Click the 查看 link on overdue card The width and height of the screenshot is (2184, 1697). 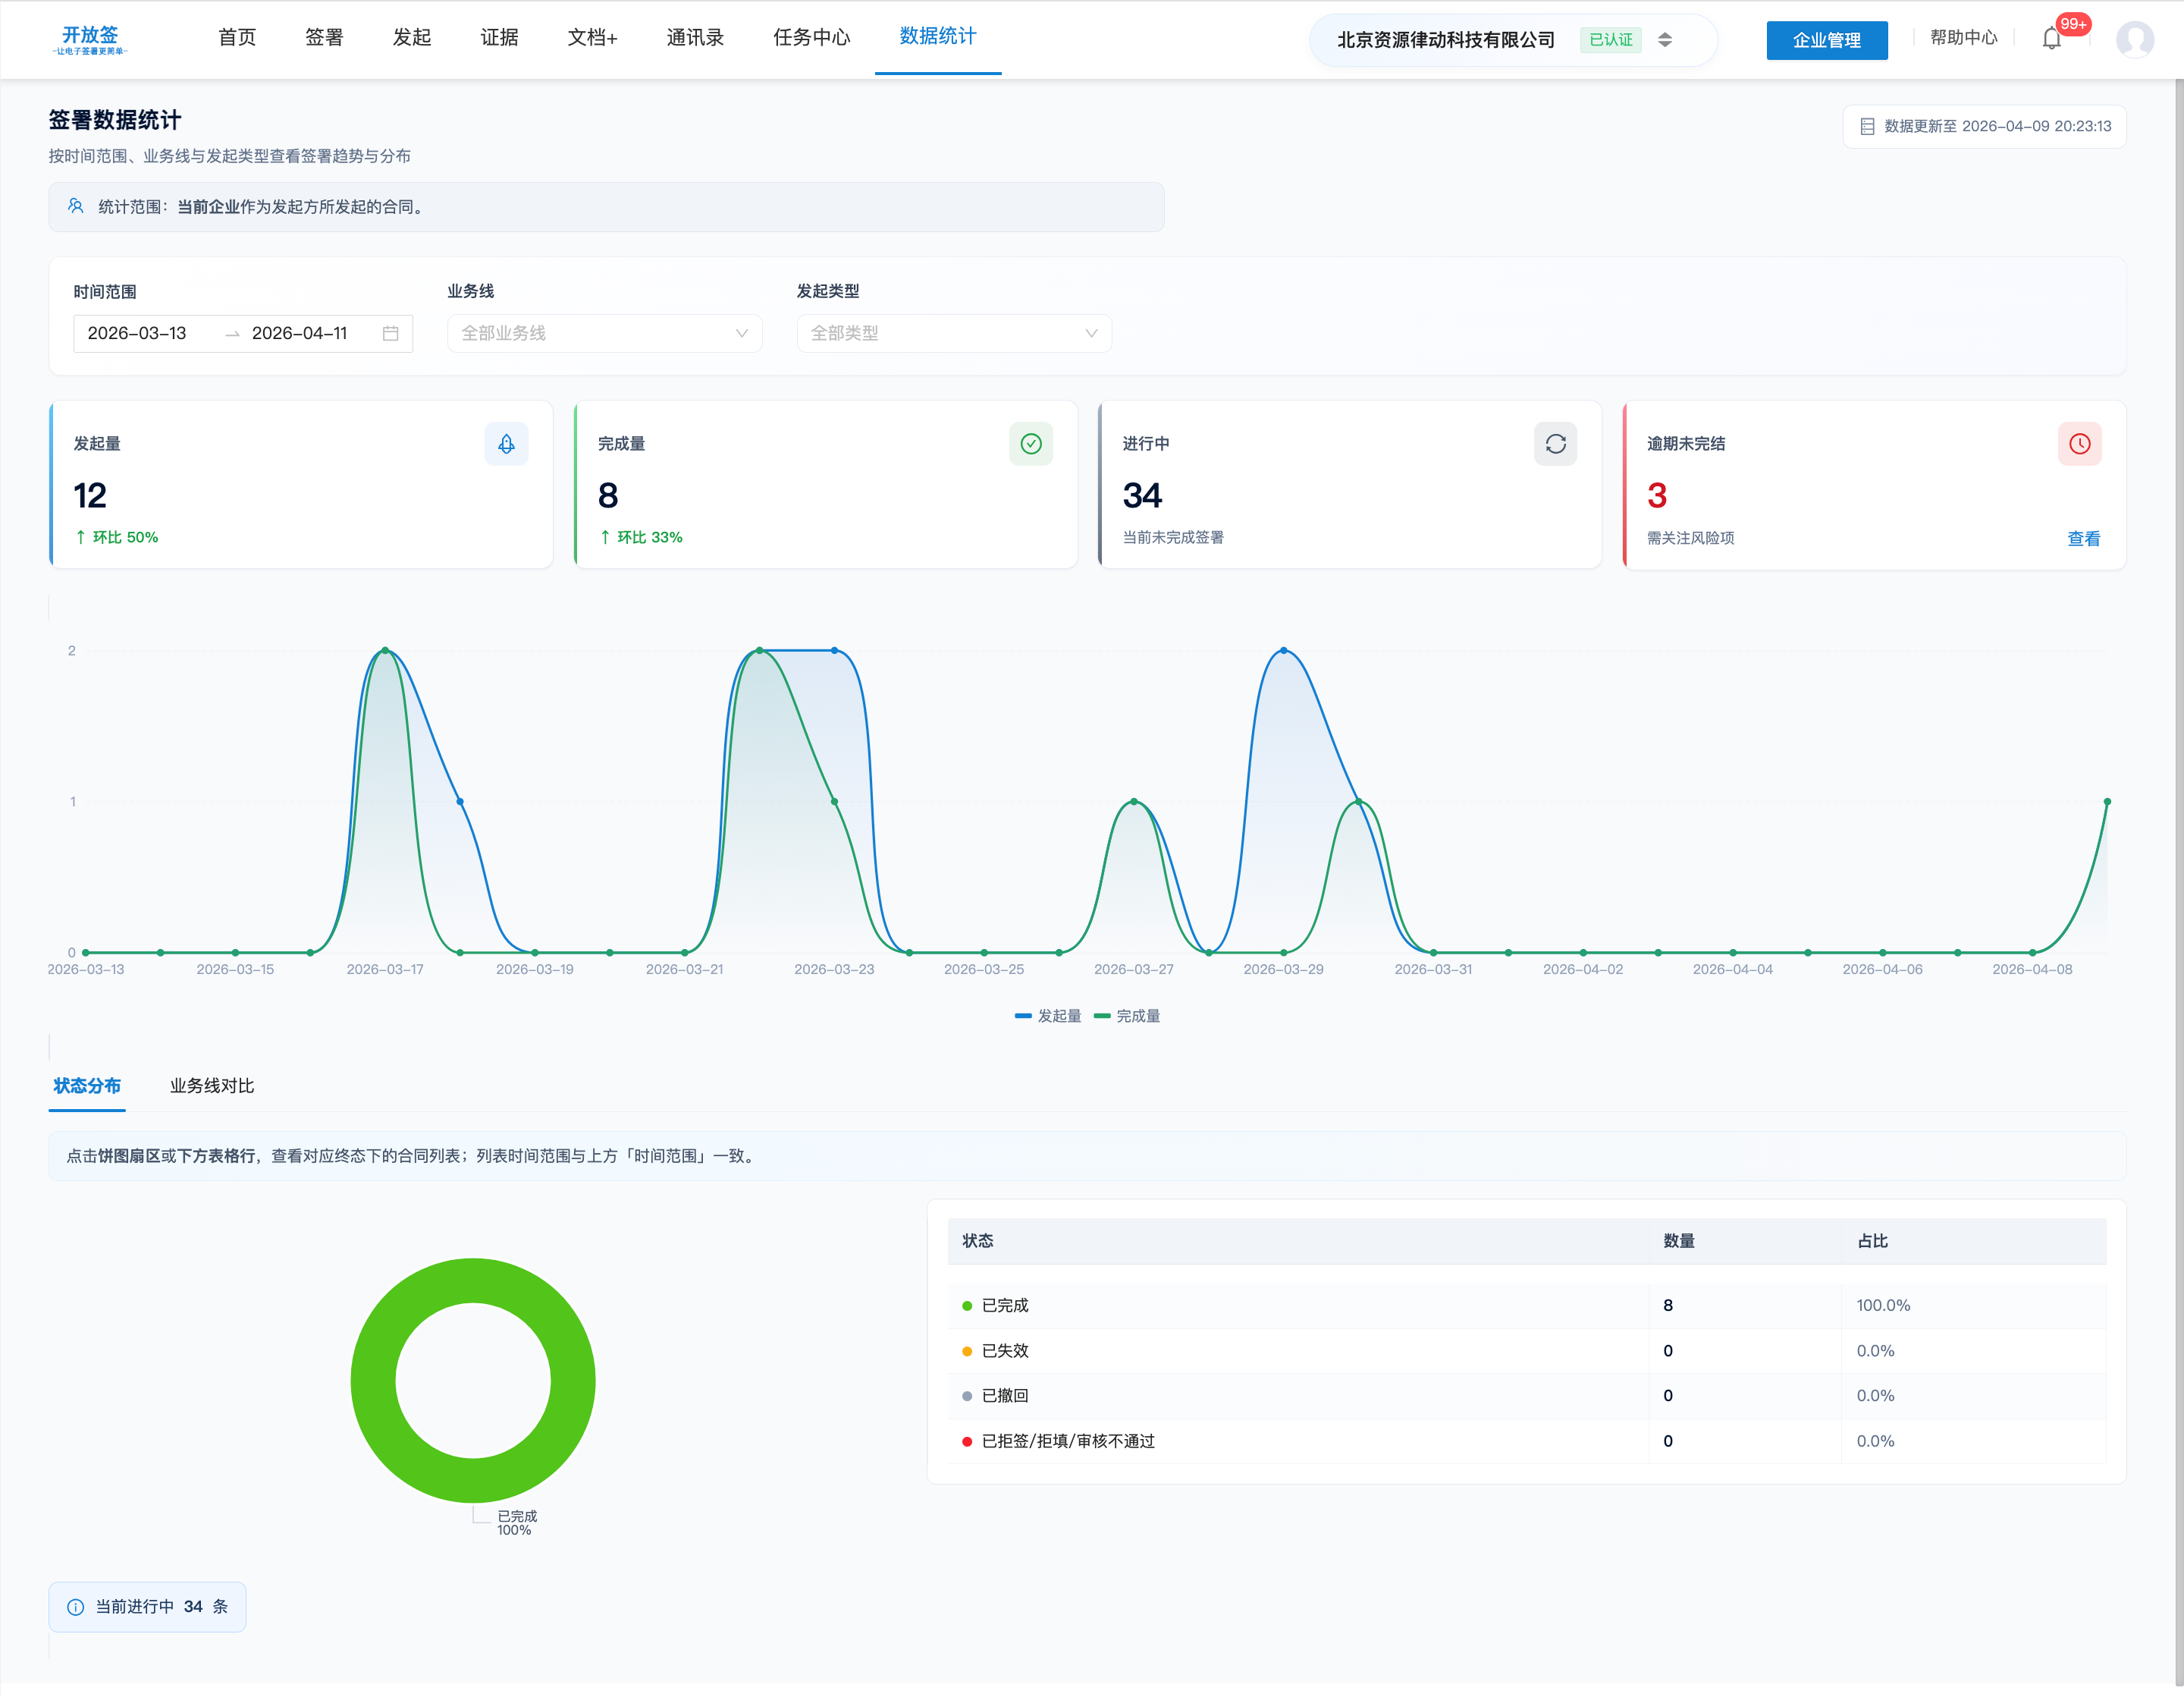pos(2083,539)
